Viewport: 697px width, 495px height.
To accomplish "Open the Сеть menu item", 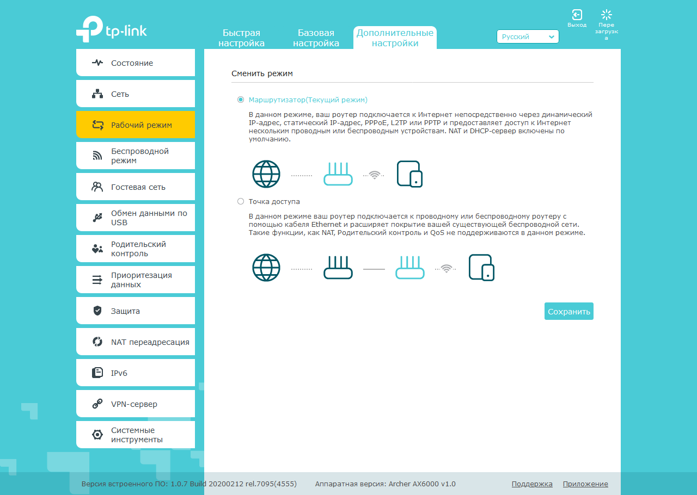I will pos(136,94).
